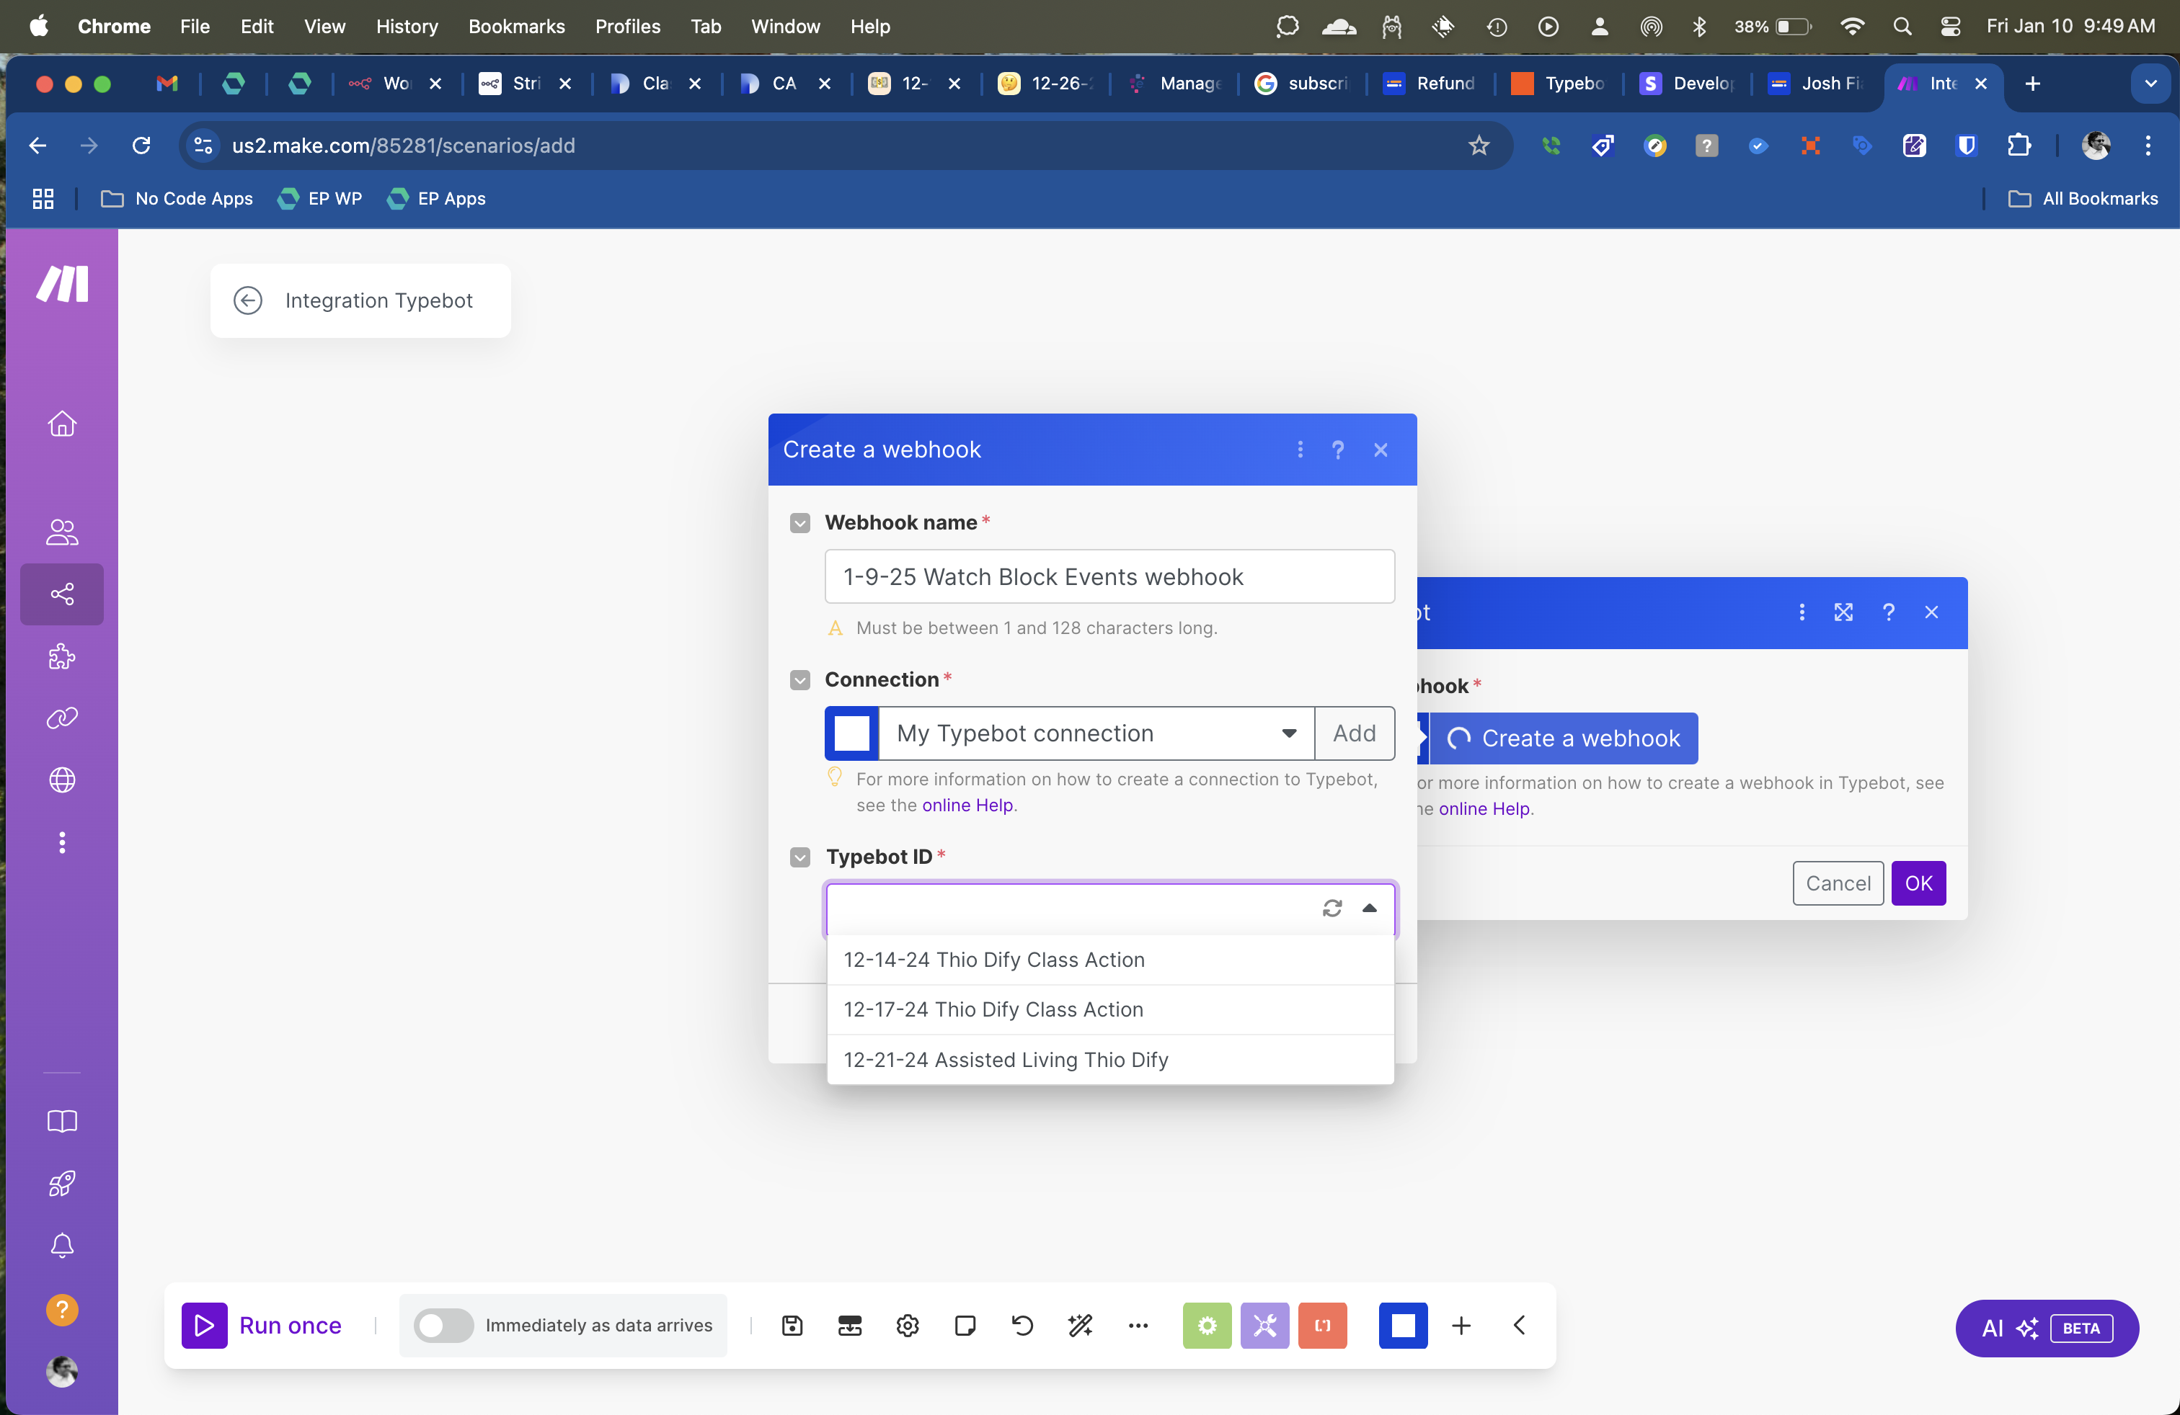Screen dimensions: 2180x1415
Task: Click the Templates puzzle icon in sidebar
Action: [61, 656]
